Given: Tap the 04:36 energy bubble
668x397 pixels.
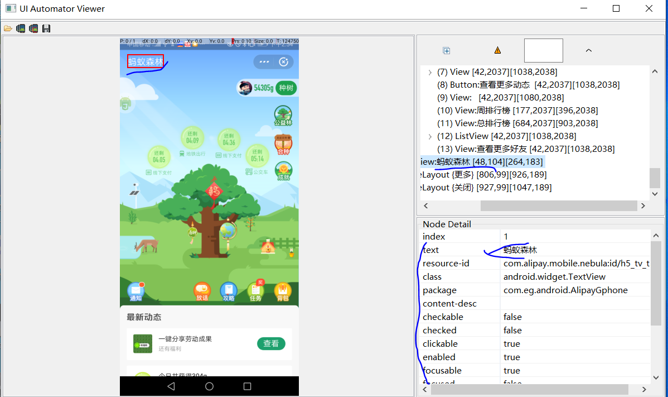Looking at the screenshot, I should pos(229,140).
